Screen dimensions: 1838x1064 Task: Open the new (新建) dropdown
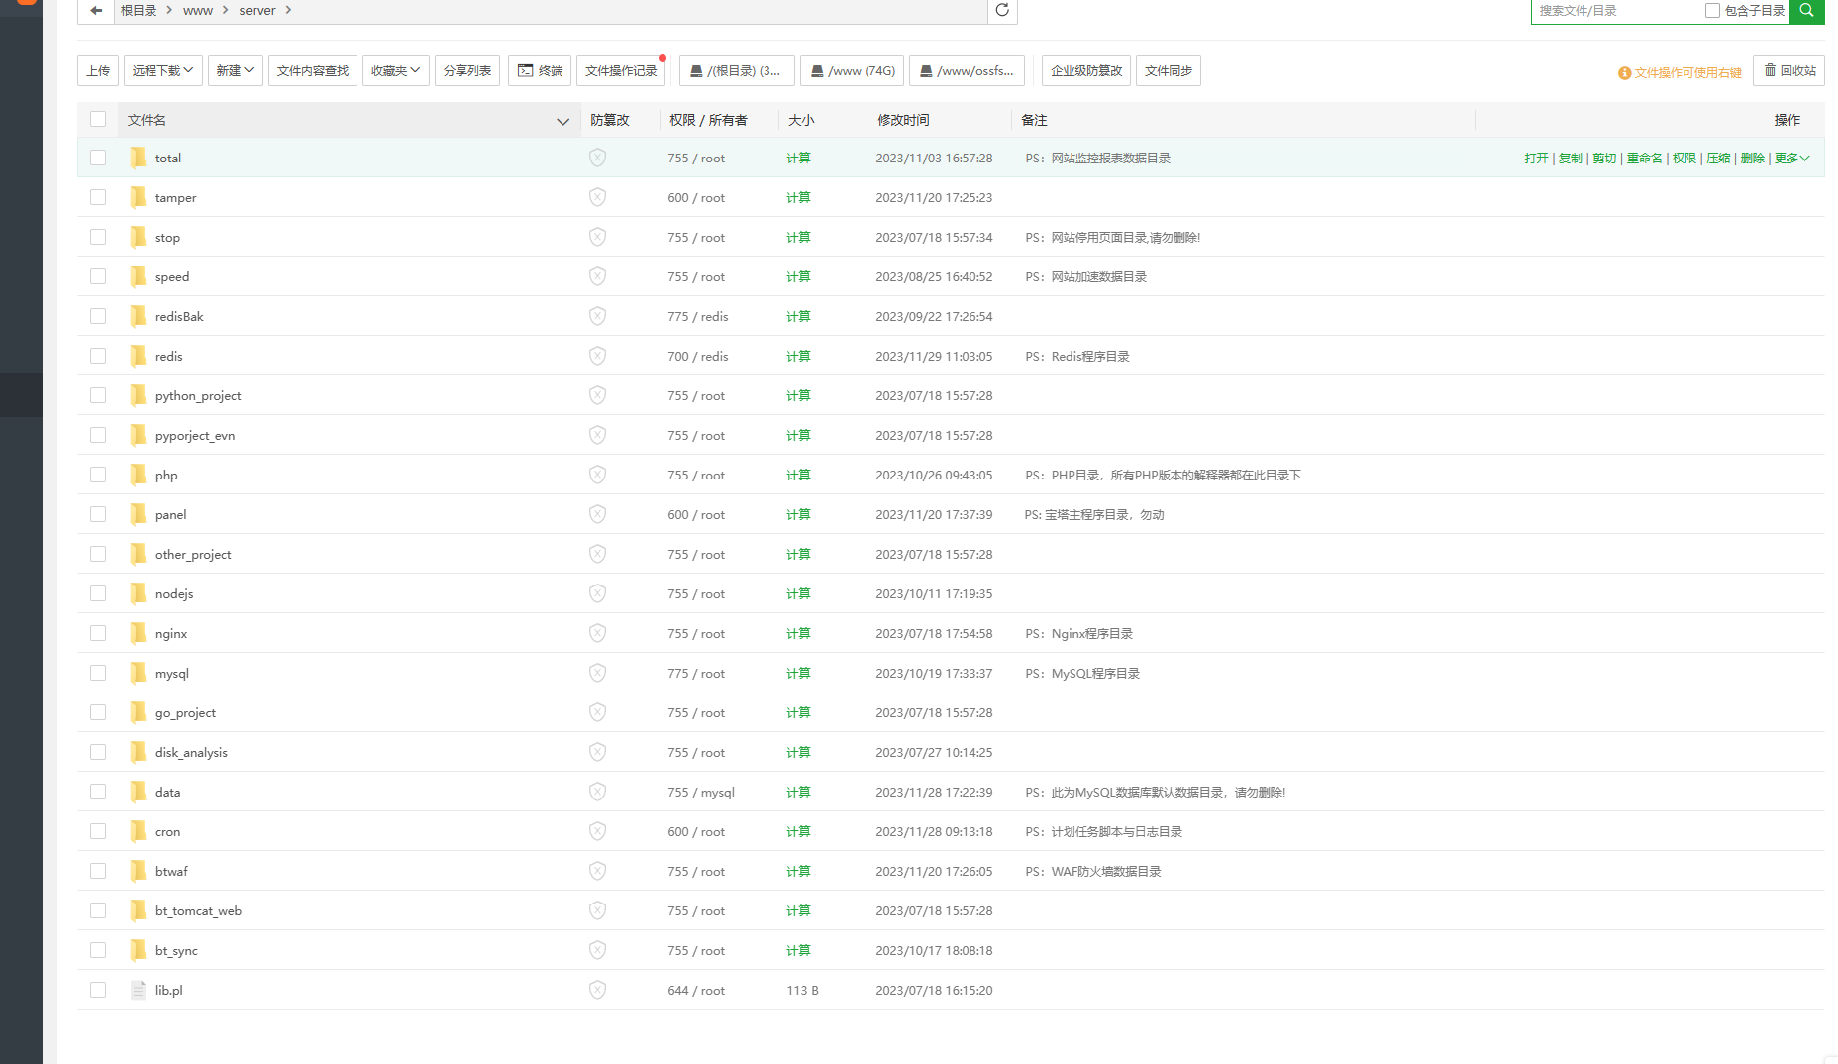(x=235, y=70)
